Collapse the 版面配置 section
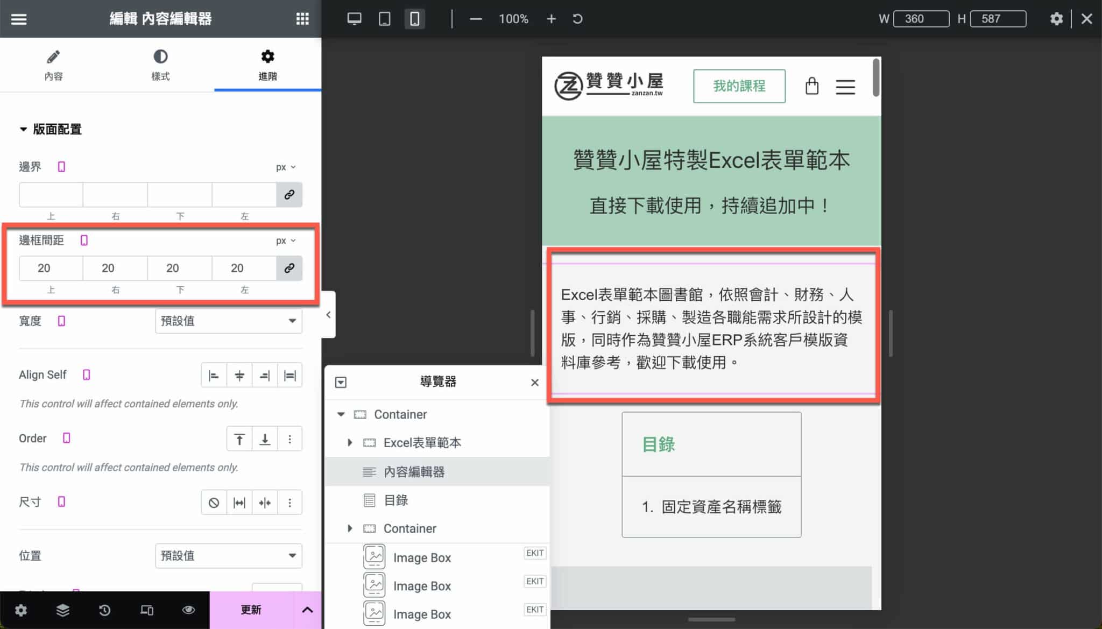 click(51, 129)
